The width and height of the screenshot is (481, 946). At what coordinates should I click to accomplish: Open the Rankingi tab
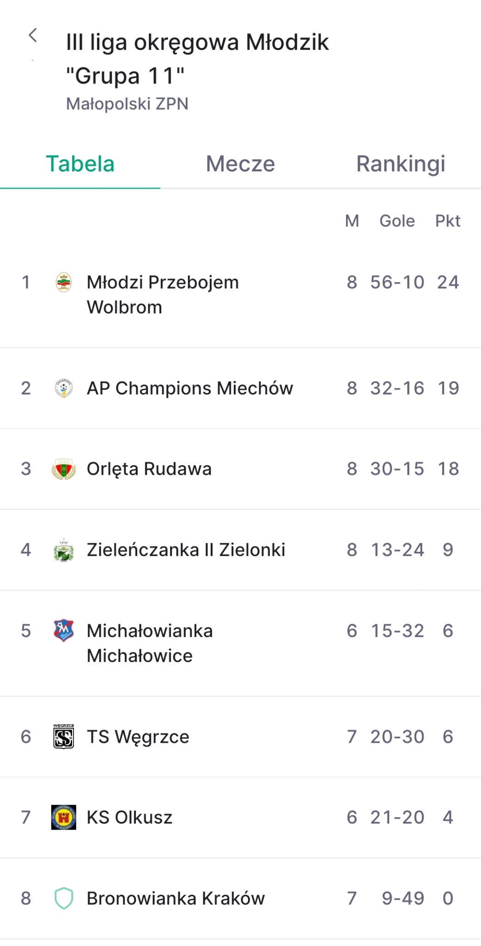[x=401, y=164]
